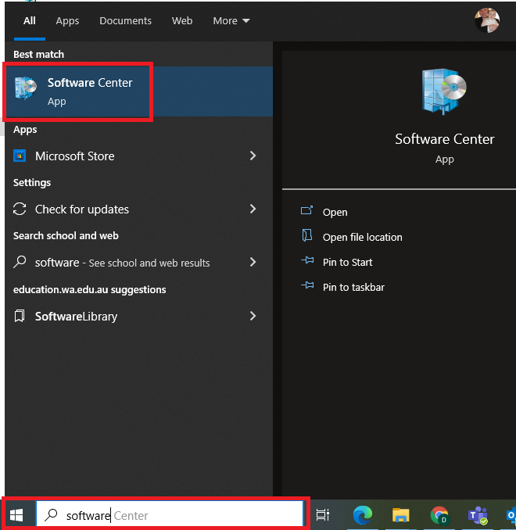The height and width of the screenshot is (530, 516).
Task: Click the large Software Center preview icon
Action: (x=444, y=91)
